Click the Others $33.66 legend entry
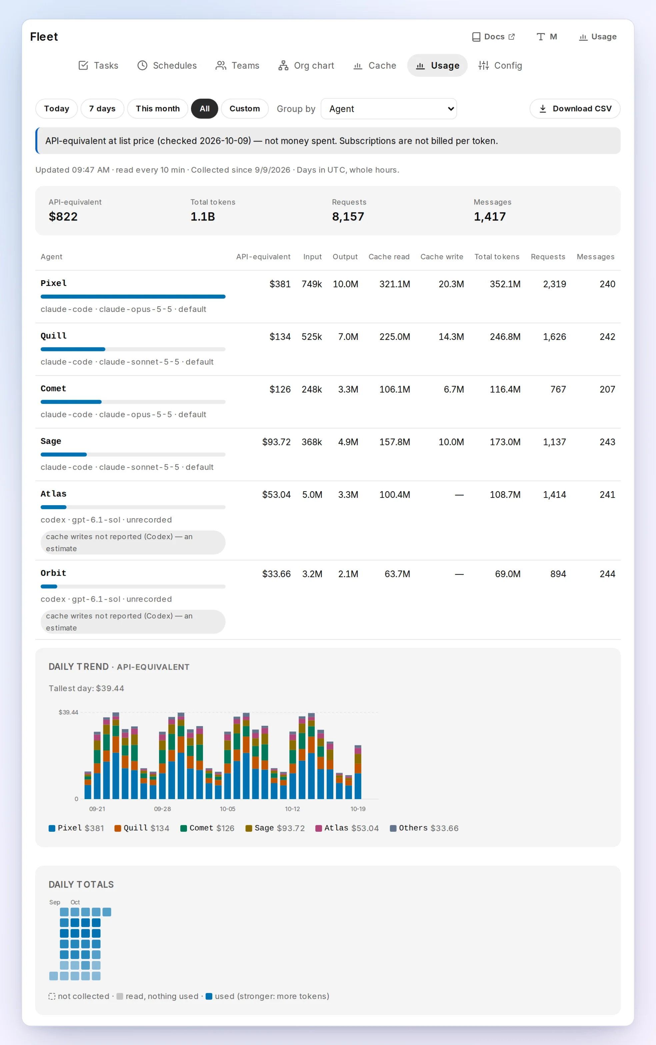 424,828
